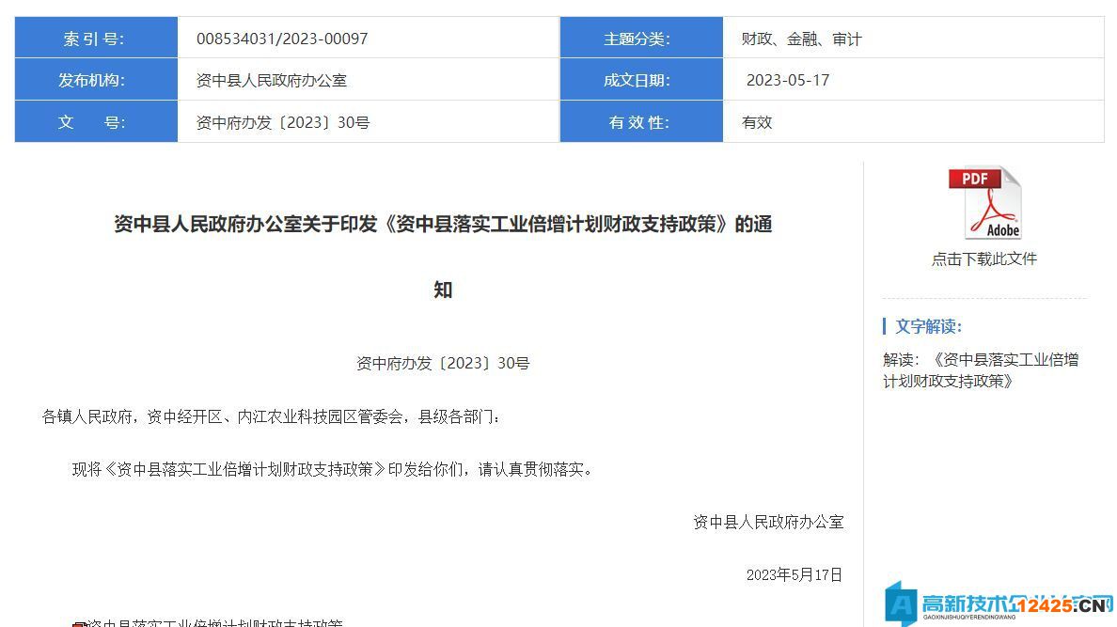
Task: Select the index number 008534031/2023-00097
Action: 282,39
